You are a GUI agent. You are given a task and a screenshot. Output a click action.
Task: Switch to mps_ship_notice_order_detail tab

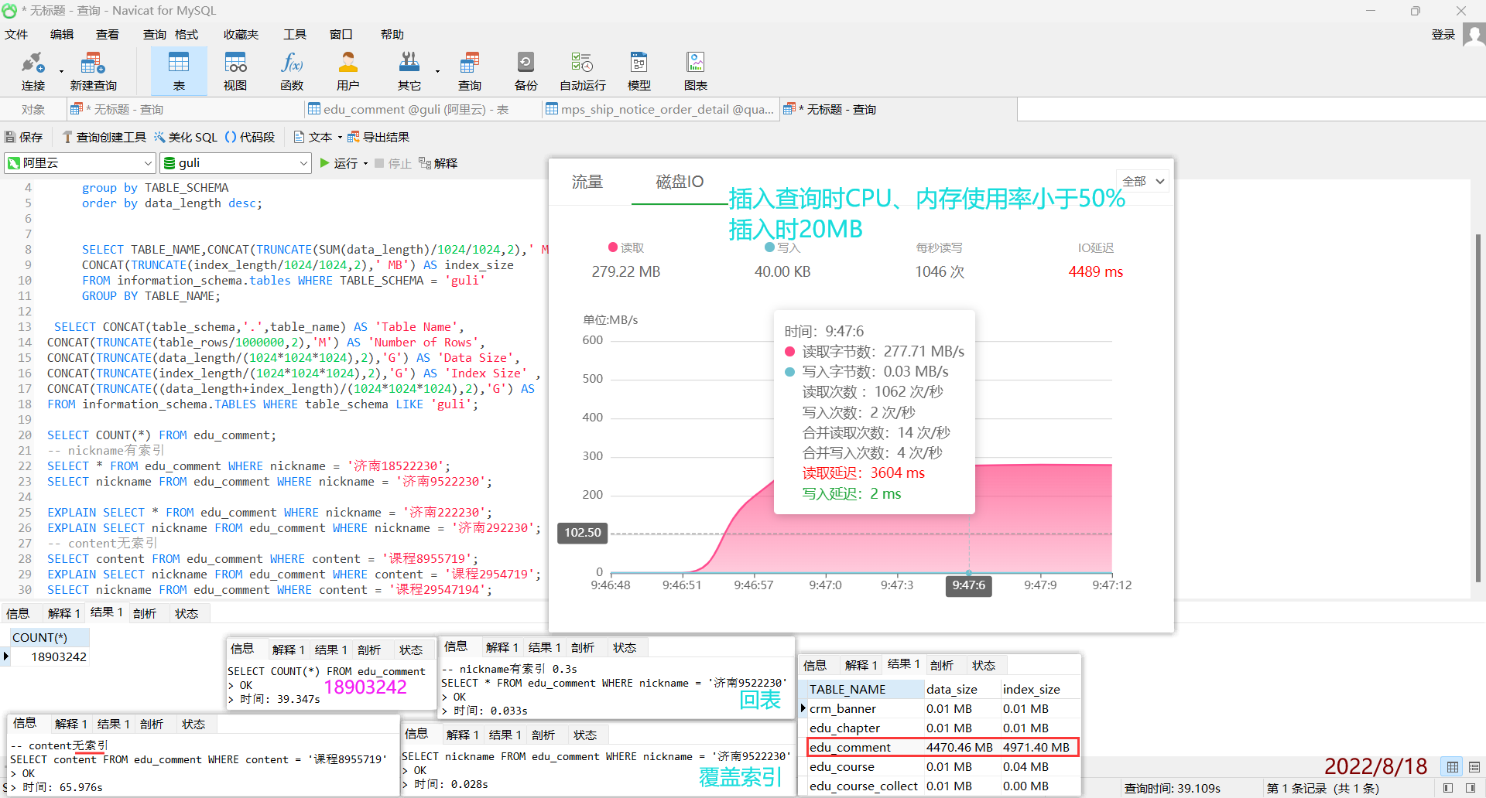click(659, 110)
